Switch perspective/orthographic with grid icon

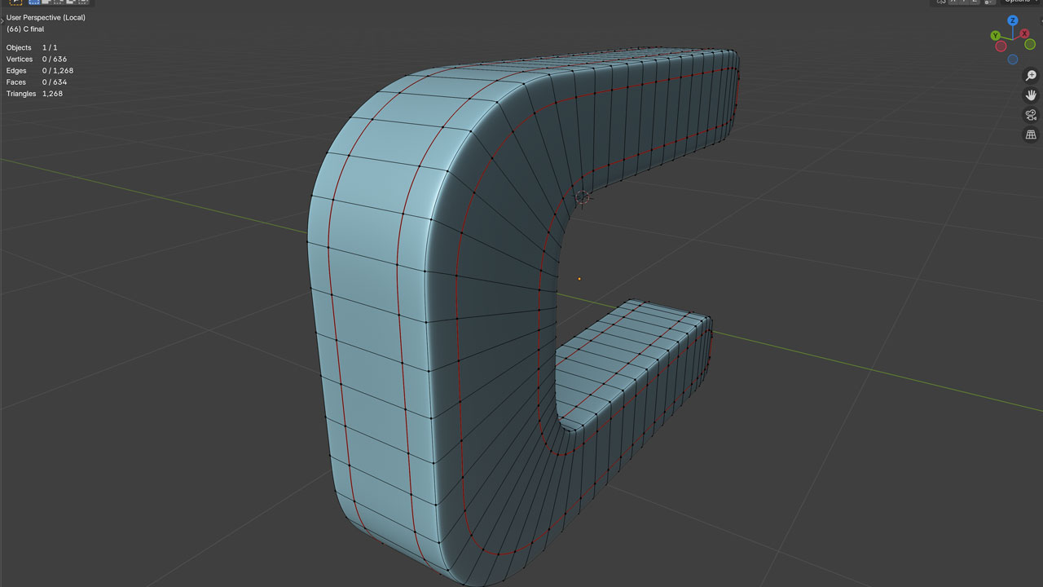(1031, 135)
